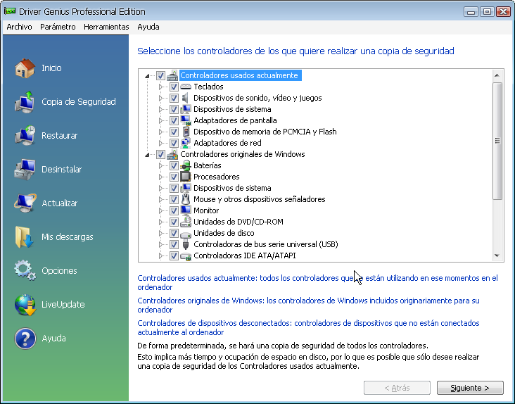Open the Ayuda menu in menu bar

(x=148, y=27)
